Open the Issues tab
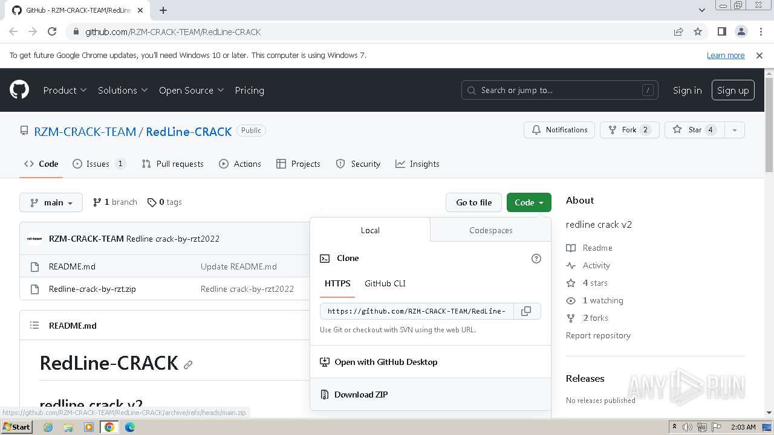Image resolution: width=774 pixels, height=435 pixels. click(99, 164)
